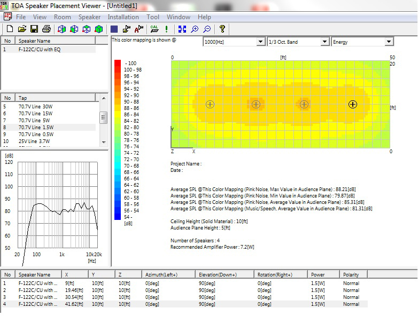Click the Elevation(Down+) column header
This screenshot has height=316, width=418.
coord(225,275)
